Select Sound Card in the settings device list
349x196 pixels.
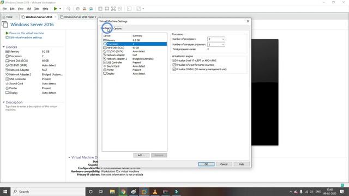pyautogui.click(x=135, y=66)
